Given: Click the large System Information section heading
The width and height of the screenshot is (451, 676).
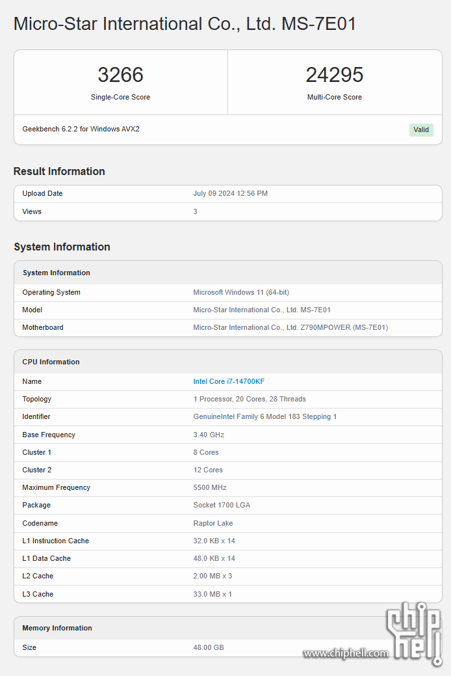Looking at the screenshot, I should pyautogui.click(x=62, y=247).
